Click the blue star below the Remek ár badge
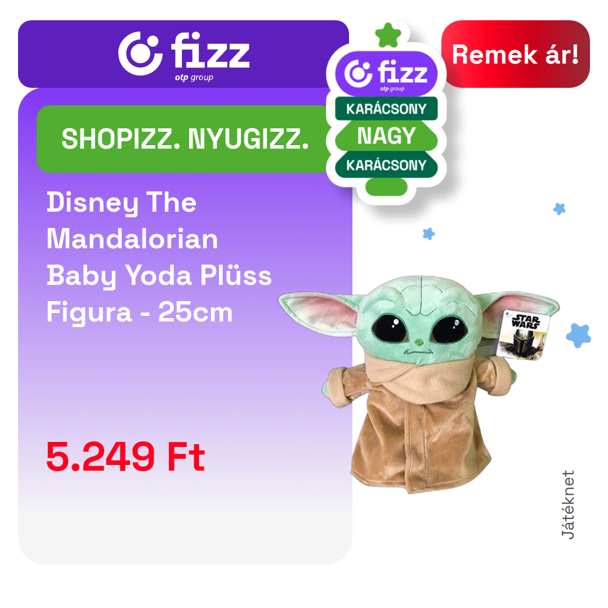 click(x=559, y=209)
